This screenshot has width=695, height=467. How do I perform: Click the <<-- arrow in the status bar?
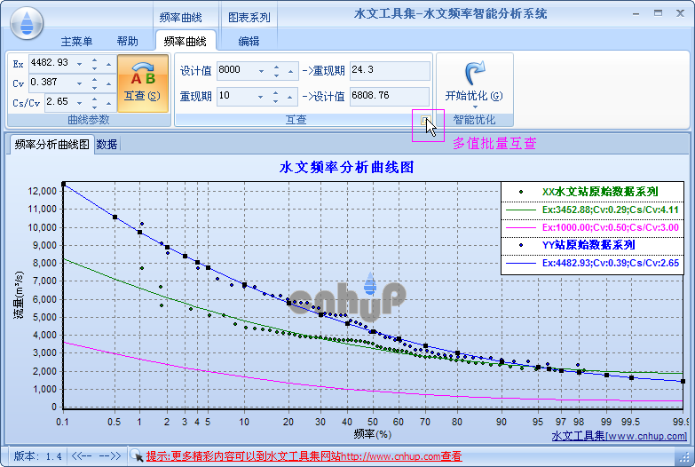(83, 455)
